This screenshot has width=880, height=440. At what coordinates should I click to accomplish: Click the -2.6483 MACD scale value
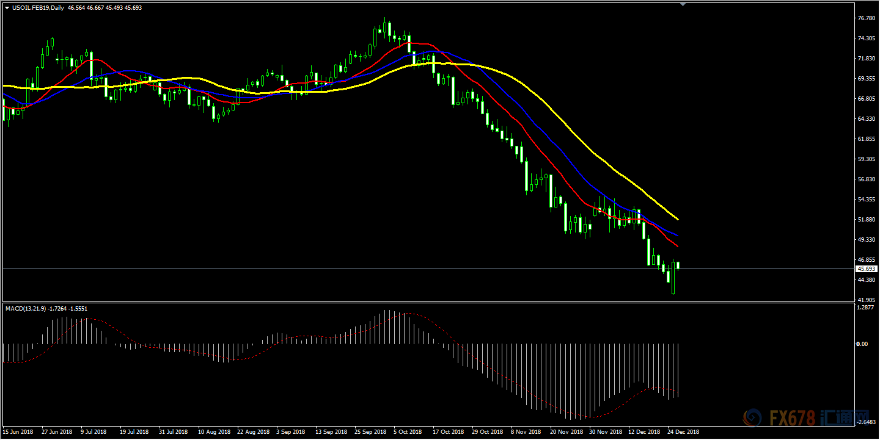pos(867,422)
